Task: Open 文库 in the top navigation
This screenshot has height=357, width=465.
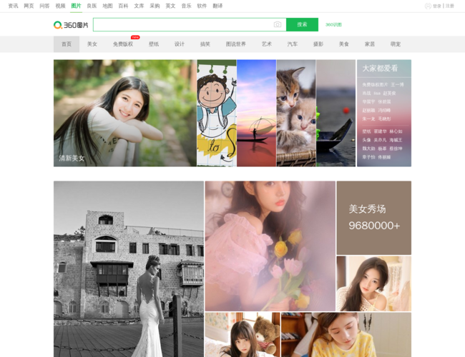Action: tap(139, 6)
